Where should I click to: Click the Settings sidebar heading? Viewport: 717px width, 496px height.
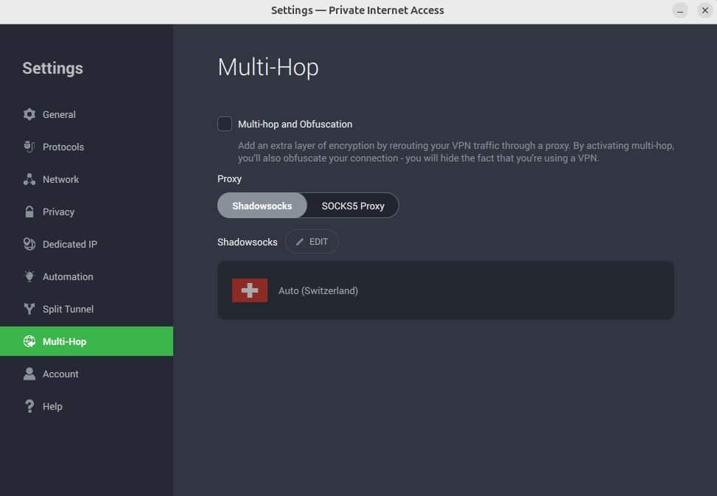pos(52,68)
